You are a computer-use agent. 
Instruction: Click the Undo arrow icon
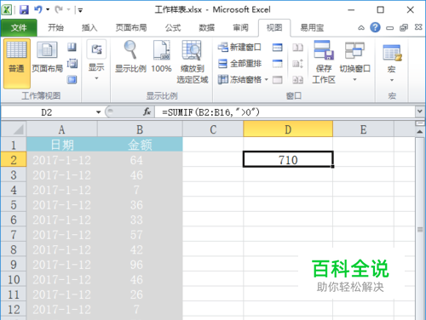37,9
